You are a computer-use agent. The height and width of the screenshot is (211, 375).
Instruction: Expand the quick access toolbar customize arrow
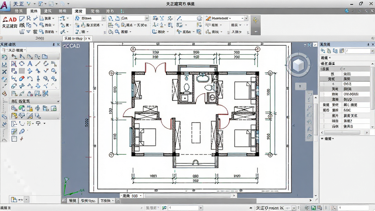[x=68, y=4]
